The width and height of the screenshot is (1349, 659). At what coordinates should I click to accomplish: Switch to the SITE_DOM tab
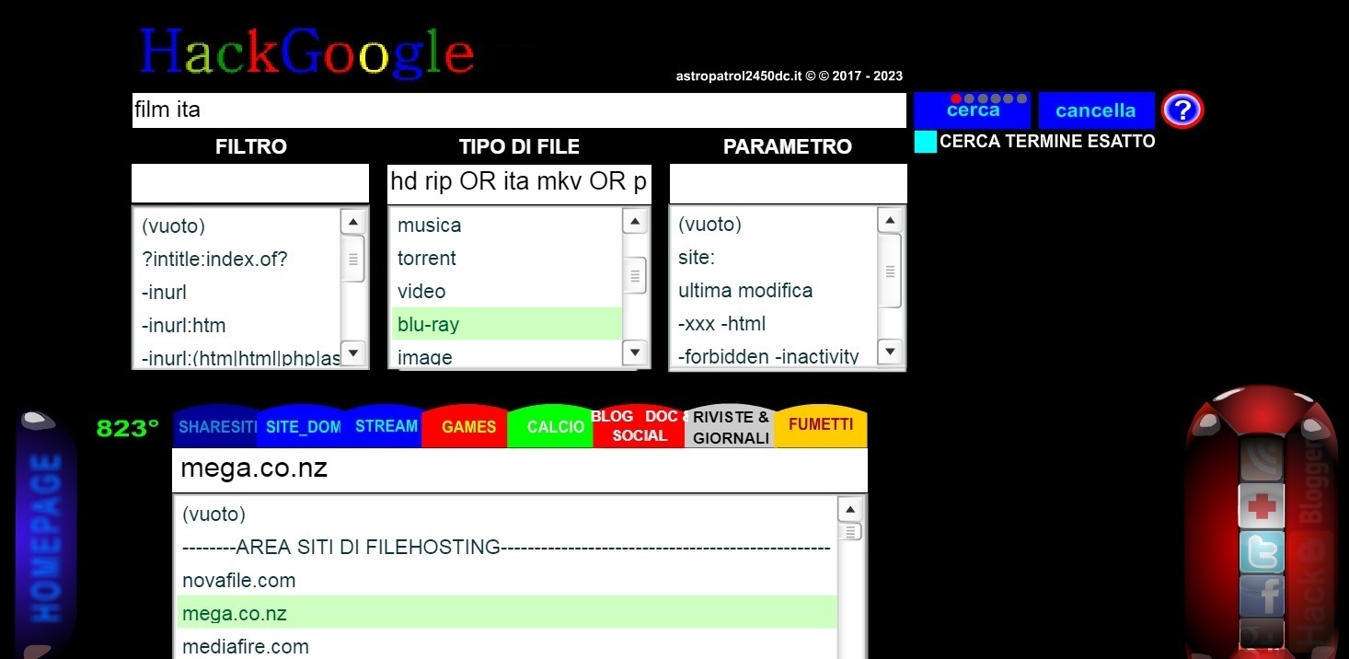pos(303,427)
